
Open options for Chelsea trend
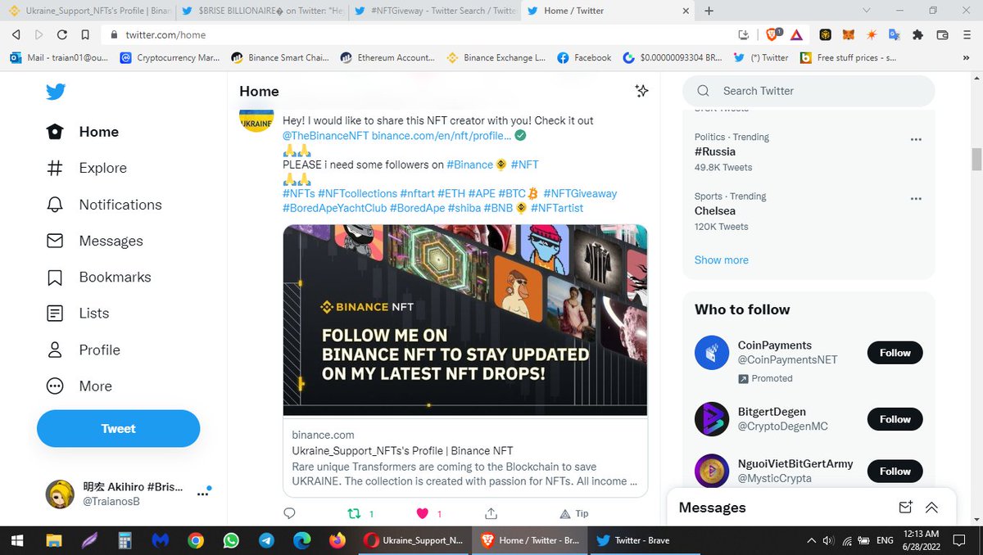pyautogui.click(x=917, y=199)
